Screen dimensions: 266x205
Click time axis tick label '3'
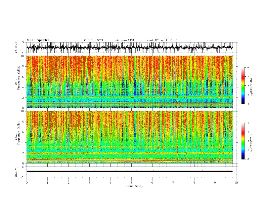click(x=89, y=183)
